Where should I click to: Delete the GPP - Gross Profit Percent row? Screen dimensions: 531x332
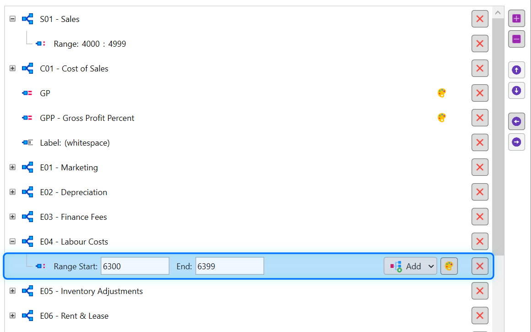point(480,118)
